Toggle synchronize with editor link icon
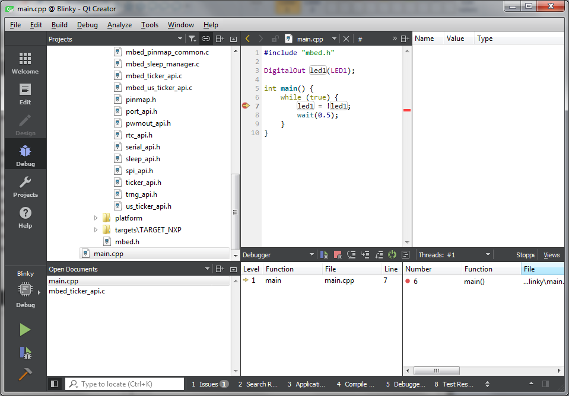The width and height of the screenshot is (569, 396). (205, 39)
